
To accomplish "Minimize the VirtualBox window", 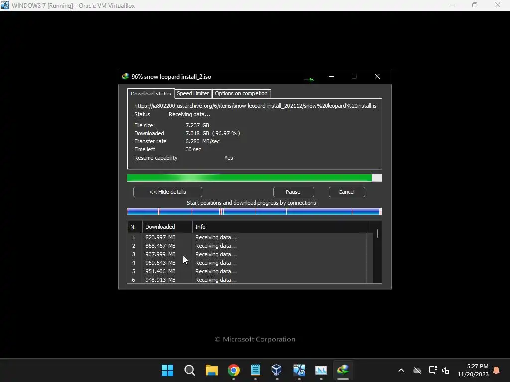I will pos(452,5).
